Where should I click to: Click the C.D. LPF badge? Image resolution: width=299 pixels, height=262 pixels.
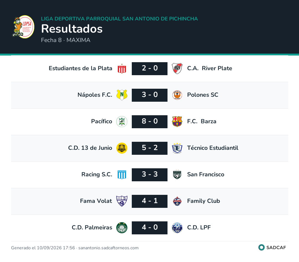click(x=177, y=228)
